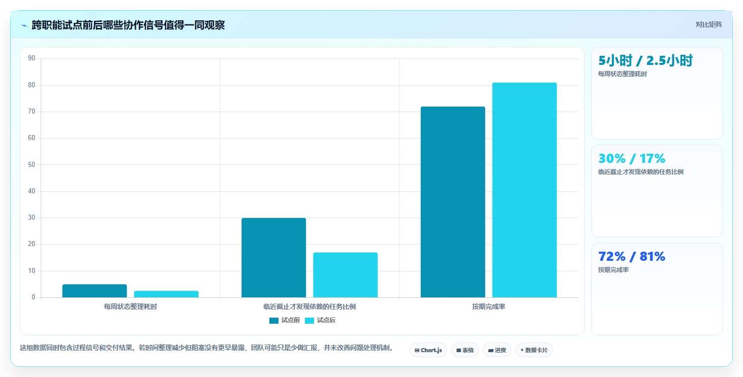Click the x-axis label 按期完成率
This screenshot has width=743, height=377.
point(488,307)
